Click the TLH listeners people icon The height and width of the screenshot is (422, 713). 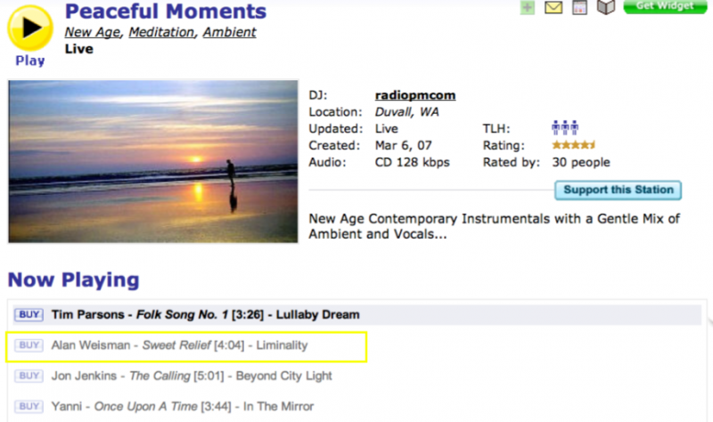click(x=565, y=128)
